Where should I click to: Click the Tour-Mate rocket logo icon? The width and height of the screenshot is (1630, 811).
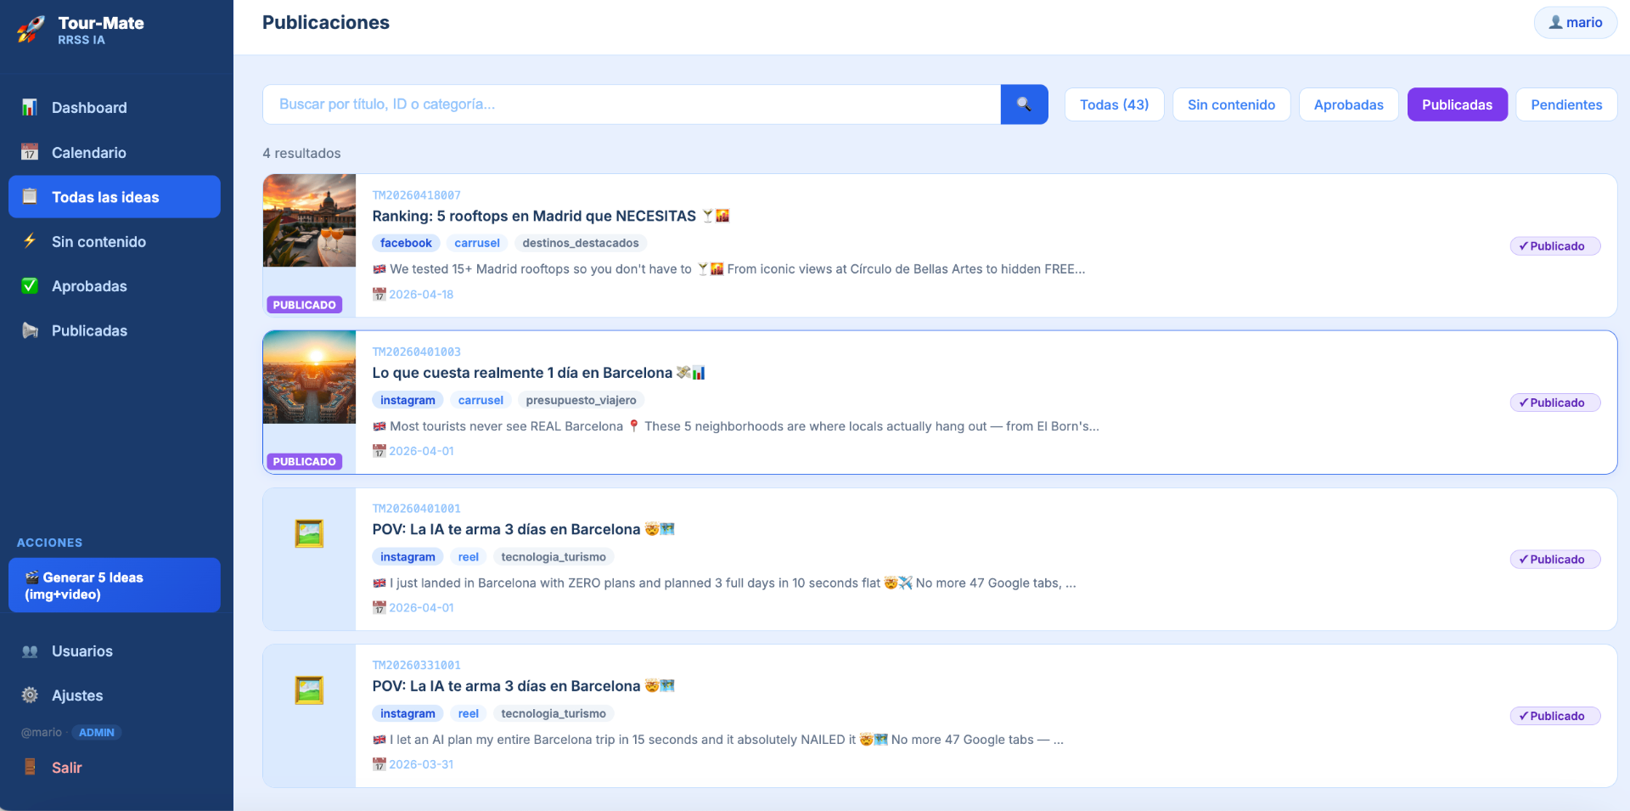(x=31, y=30)
